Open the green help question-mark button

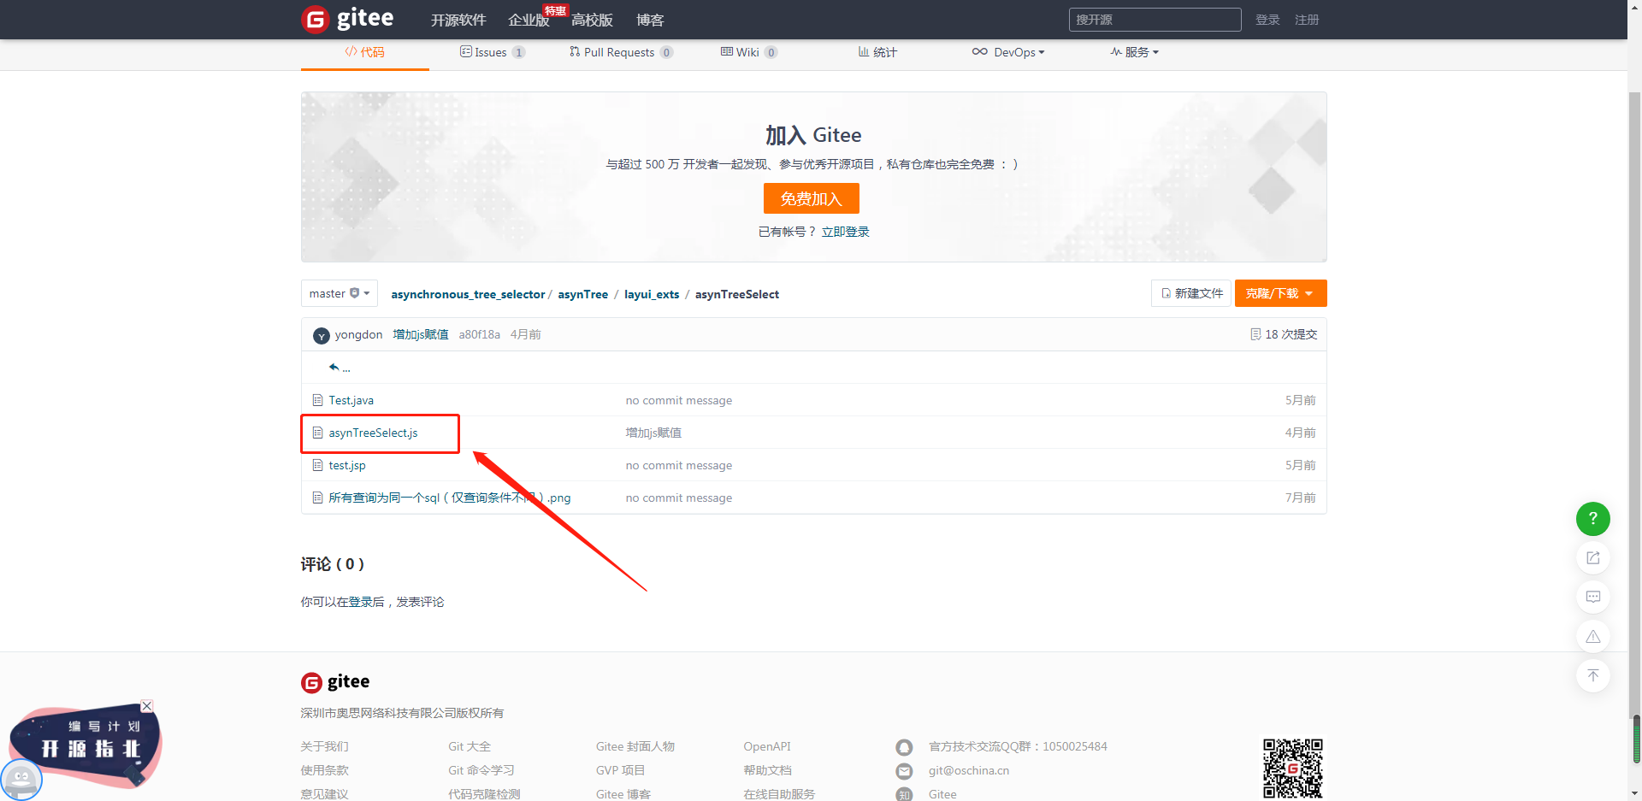[x=1592, y=518]
